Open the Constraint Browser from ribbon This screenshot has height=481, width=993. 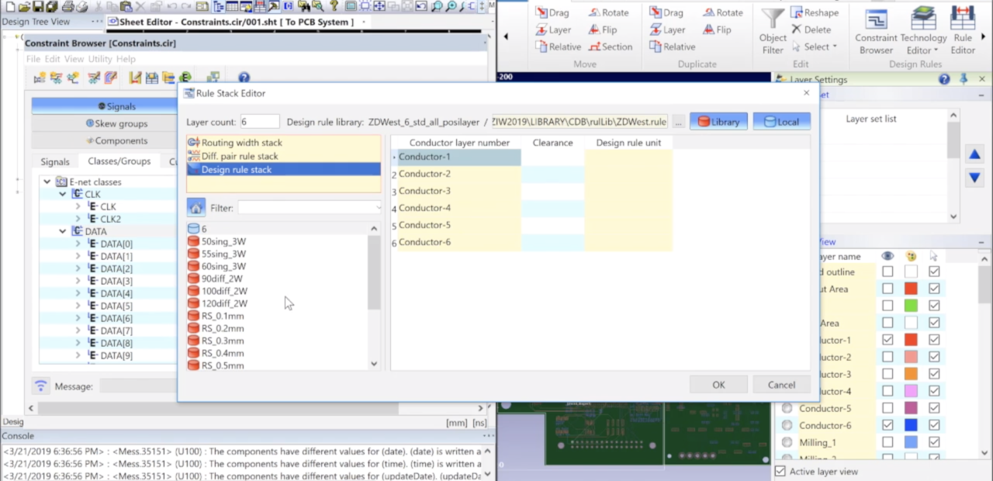(876, 31)
